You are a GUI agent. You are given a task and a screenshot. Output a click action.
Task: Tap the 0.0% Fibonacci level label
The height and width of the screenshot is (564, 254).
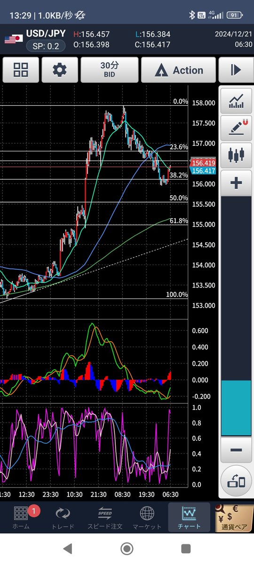[181, 102]
